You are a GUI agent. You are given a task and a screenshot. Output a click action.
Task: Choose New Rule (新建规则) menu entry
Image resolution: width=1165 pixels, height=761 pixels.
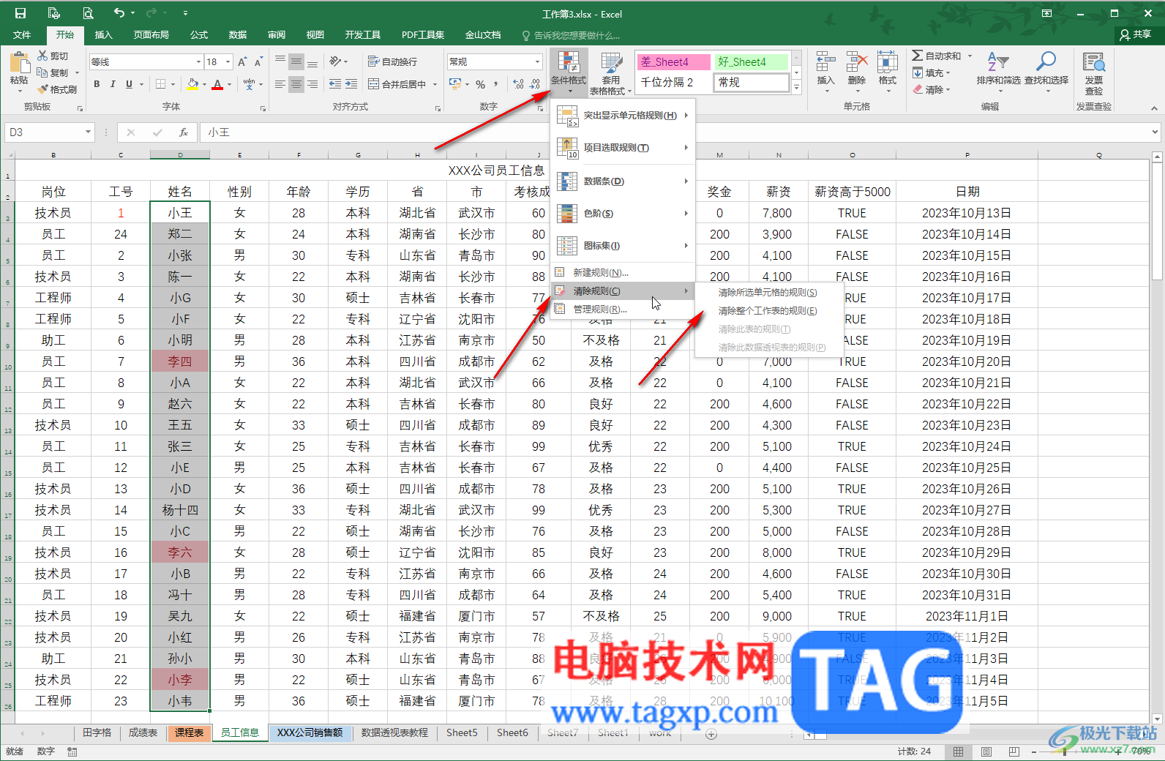[x=623, y=273]
